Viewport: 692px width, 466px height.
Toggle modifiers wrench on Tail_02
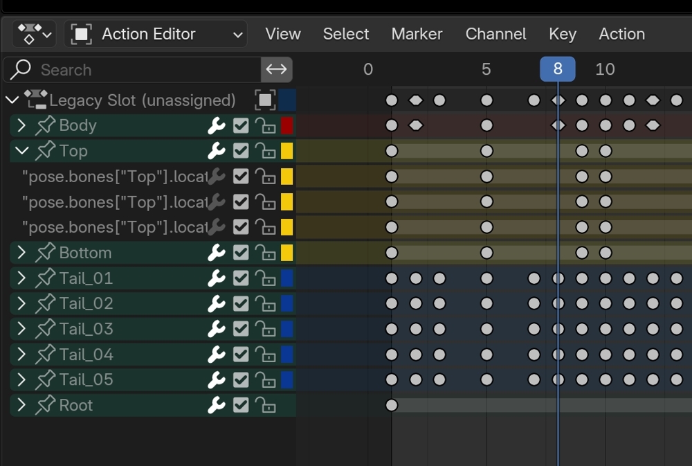point(216,304)
